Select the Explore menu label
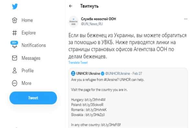191x128 pixels. pos(28,33)
